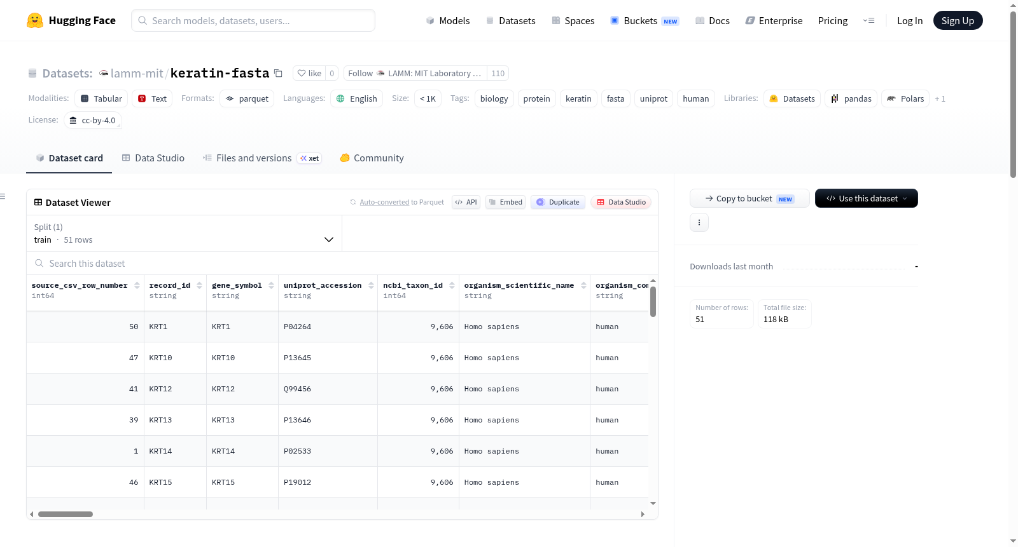Screen dimensions: 1018x547
Task: Open Data Studio from viewer header
Action: pos(621,202)
